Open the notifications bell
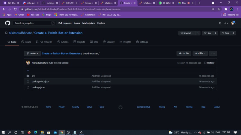Viewport: 241px width, 135px height. [220, 23]
